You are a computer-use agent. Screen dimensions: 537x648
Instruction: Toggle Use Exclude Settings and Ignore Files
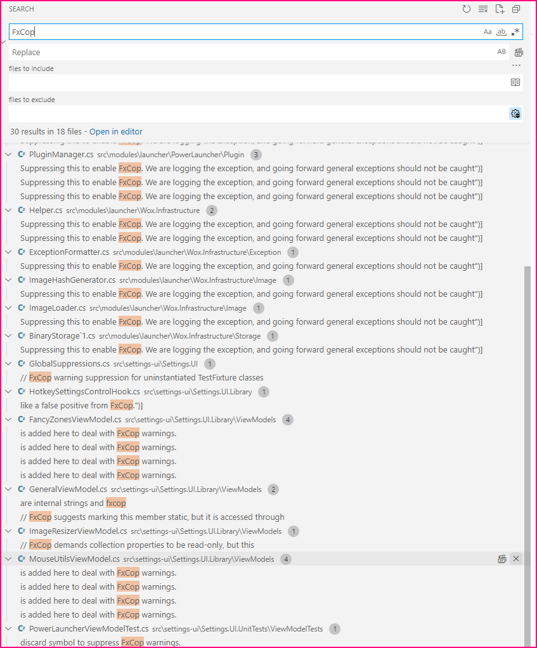(x=515, y=113)
